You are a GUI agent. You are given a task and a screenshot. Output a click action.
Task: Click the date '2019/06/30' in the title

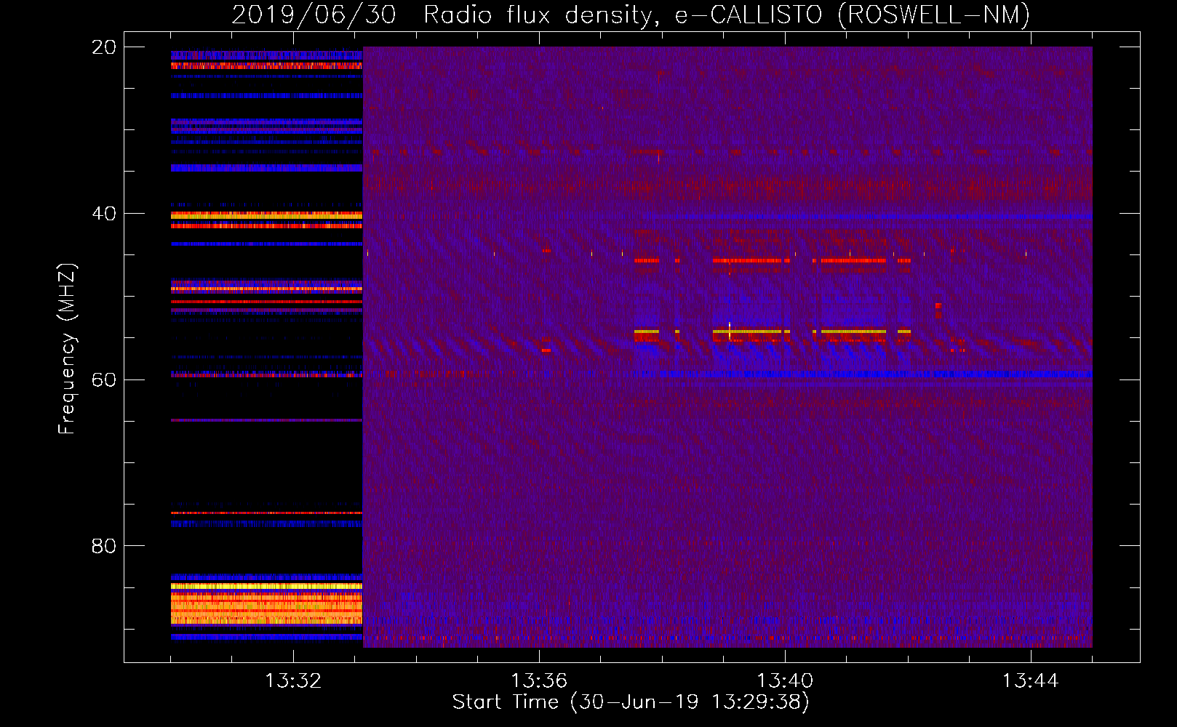click(314, 15)
